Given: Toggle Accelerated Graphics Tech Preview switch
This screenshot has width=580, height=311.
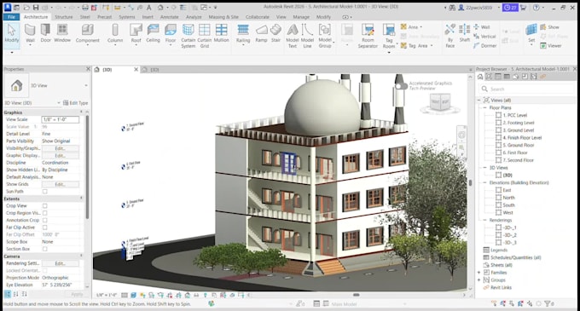Looking at the screenshot, I should point(401,86).
